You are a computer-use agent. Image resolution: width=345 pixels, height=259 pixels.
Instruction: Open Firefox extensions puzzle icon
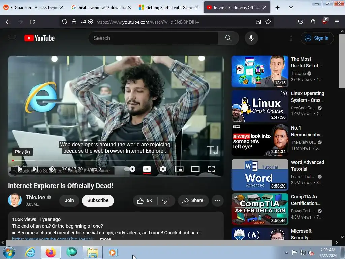click(x=313, y=22)
